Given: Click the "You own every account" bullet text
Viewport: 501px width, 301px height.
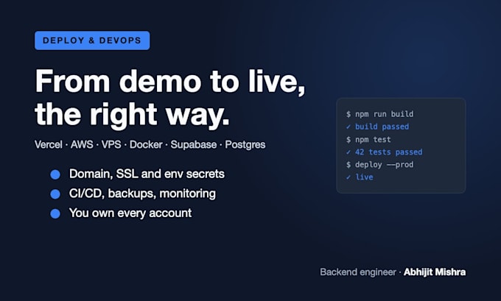Looking at the screenshot, I should tap(130, 213).
